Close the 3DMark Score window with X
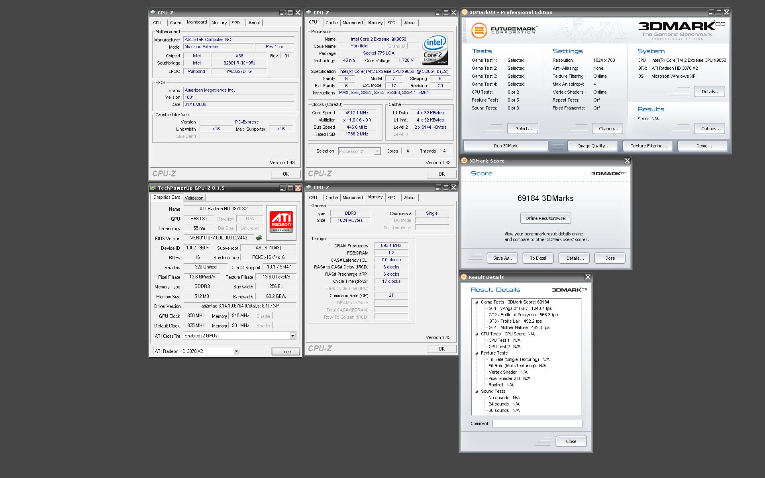This screenshot has width=765, height=478. [x=627, y=161]
